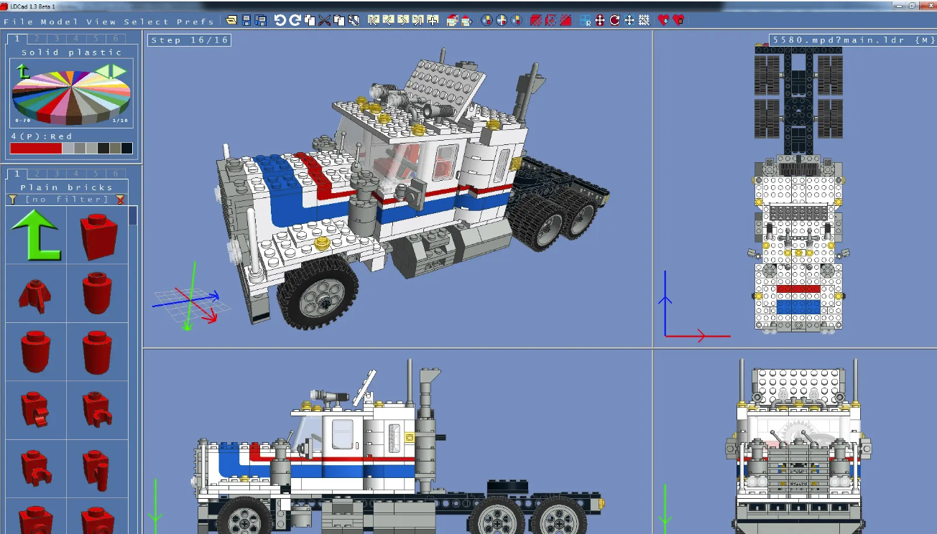Go to the previous step arrow icon
This screenshot has width=937, height=534.
388,20
